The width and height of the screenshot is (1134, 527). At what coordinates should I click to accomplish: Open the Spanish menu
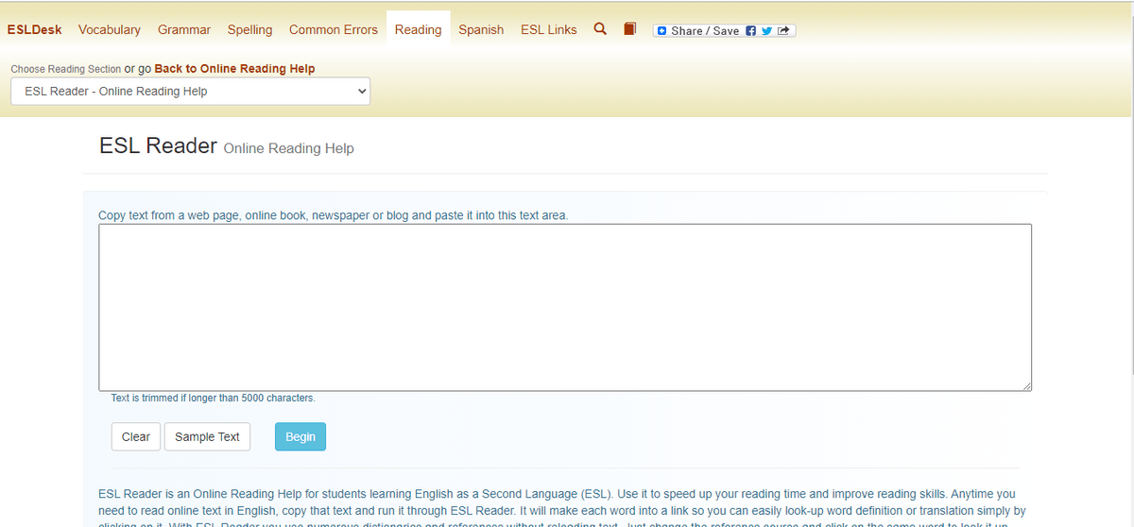[481, 29]
